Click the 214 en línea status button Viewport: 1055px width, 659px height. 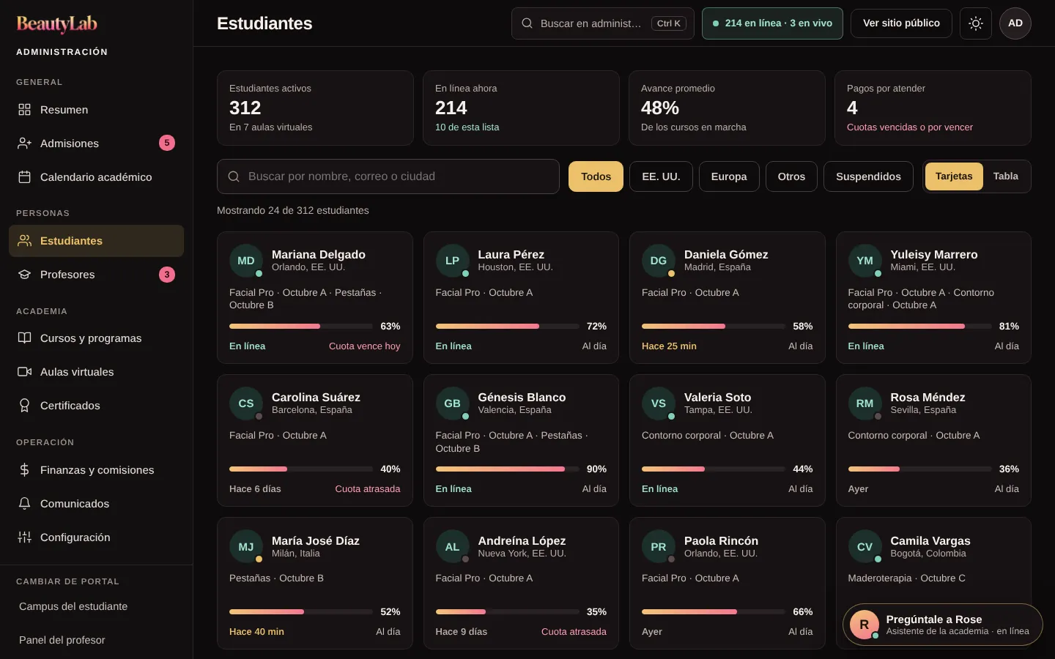[772, 23]
